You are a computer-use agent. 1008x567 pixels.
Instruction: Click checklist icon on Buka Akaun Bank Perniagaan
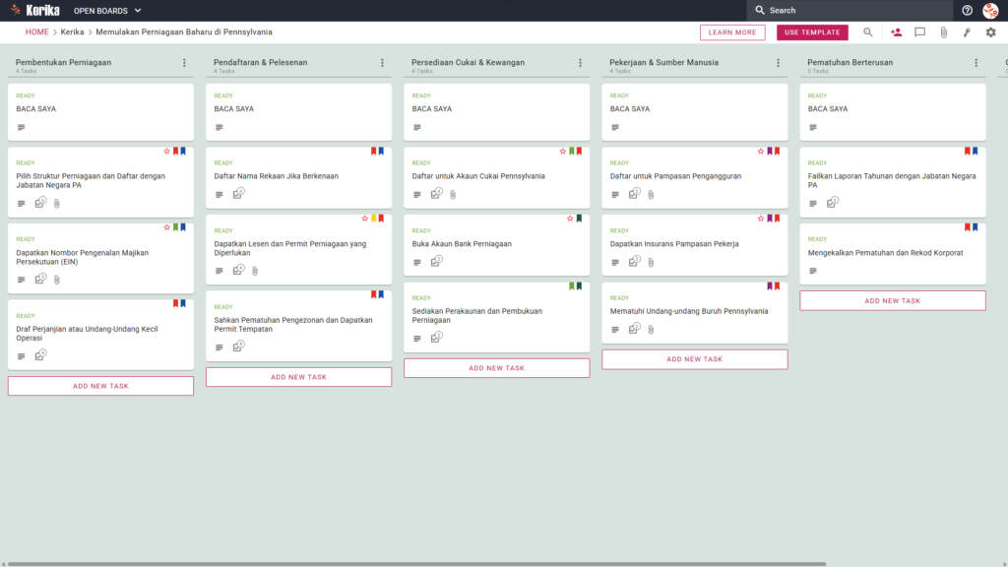click(x=436, y=261)
